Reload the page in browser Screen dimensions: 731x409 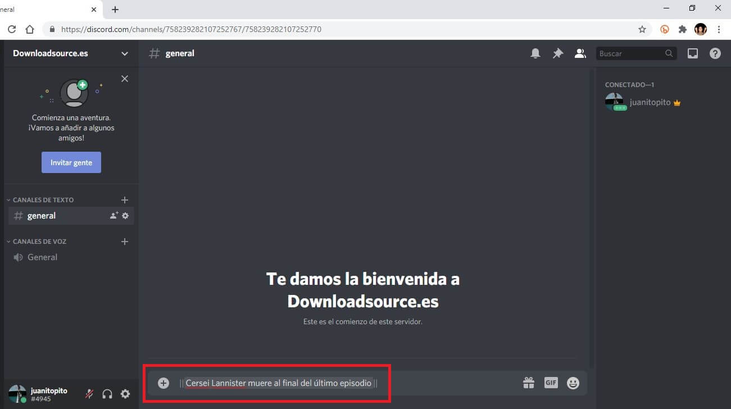pyautogui.click(x=12, y=29)
